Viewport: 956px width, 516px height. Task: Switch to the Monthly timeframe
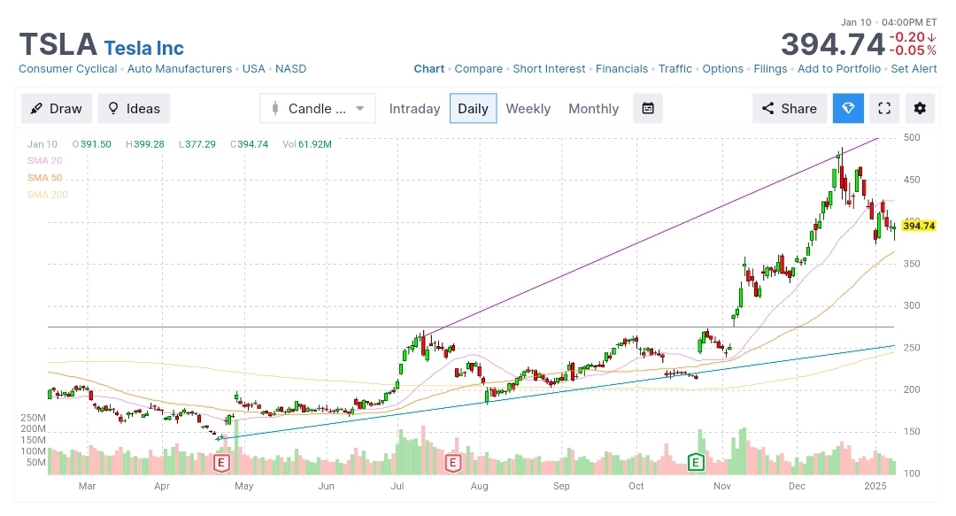pos(593,109)
